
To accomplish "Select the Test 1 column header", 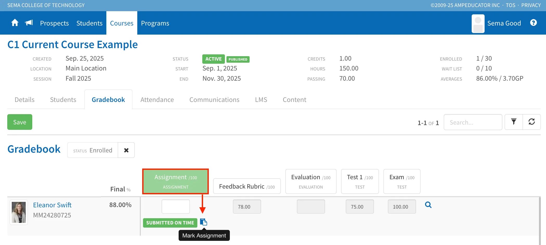I will pos(360,181).
